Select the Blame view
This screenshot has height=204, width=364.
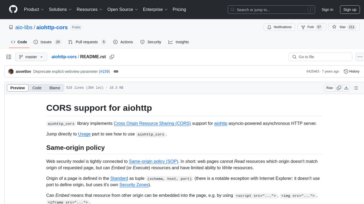55,88
